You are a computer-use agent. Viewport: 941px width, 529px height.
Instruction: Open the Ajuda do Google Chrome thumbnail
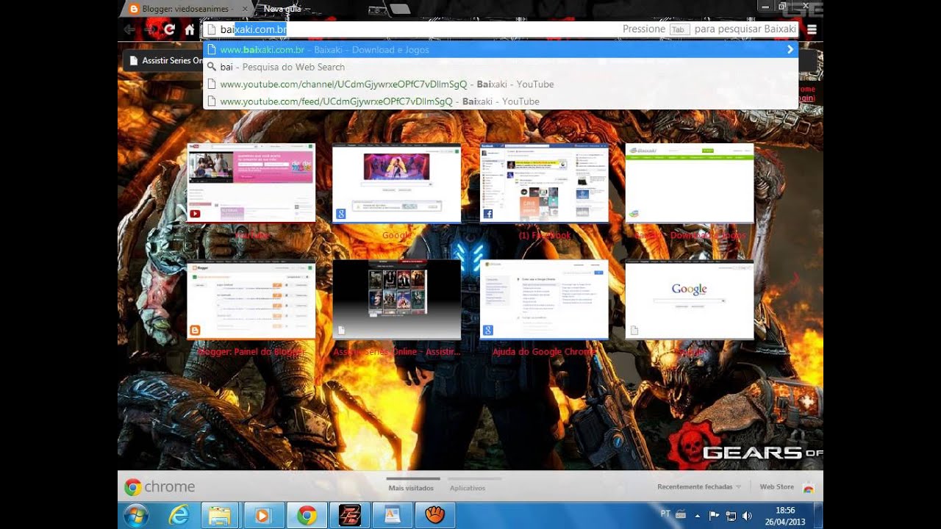tap(544, 300)
